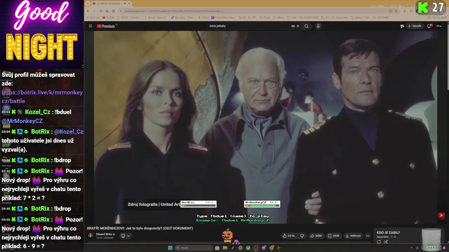Like the video (4,6 tis.)
The height and width of the screenshot is (252, 449).
289,236
